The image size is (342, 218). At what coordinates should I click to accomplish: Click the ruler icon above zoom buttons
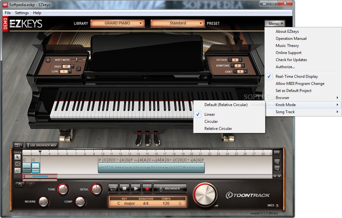(277, 153)
